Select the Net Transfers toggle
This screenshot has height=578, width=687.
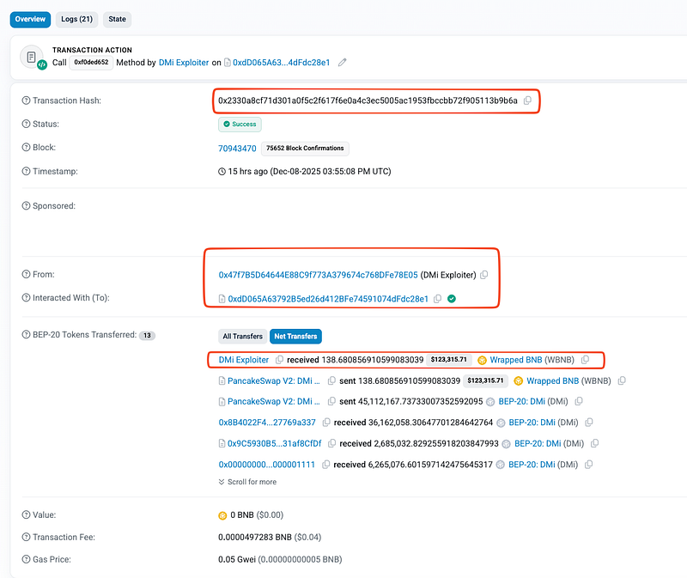[295, 337]
